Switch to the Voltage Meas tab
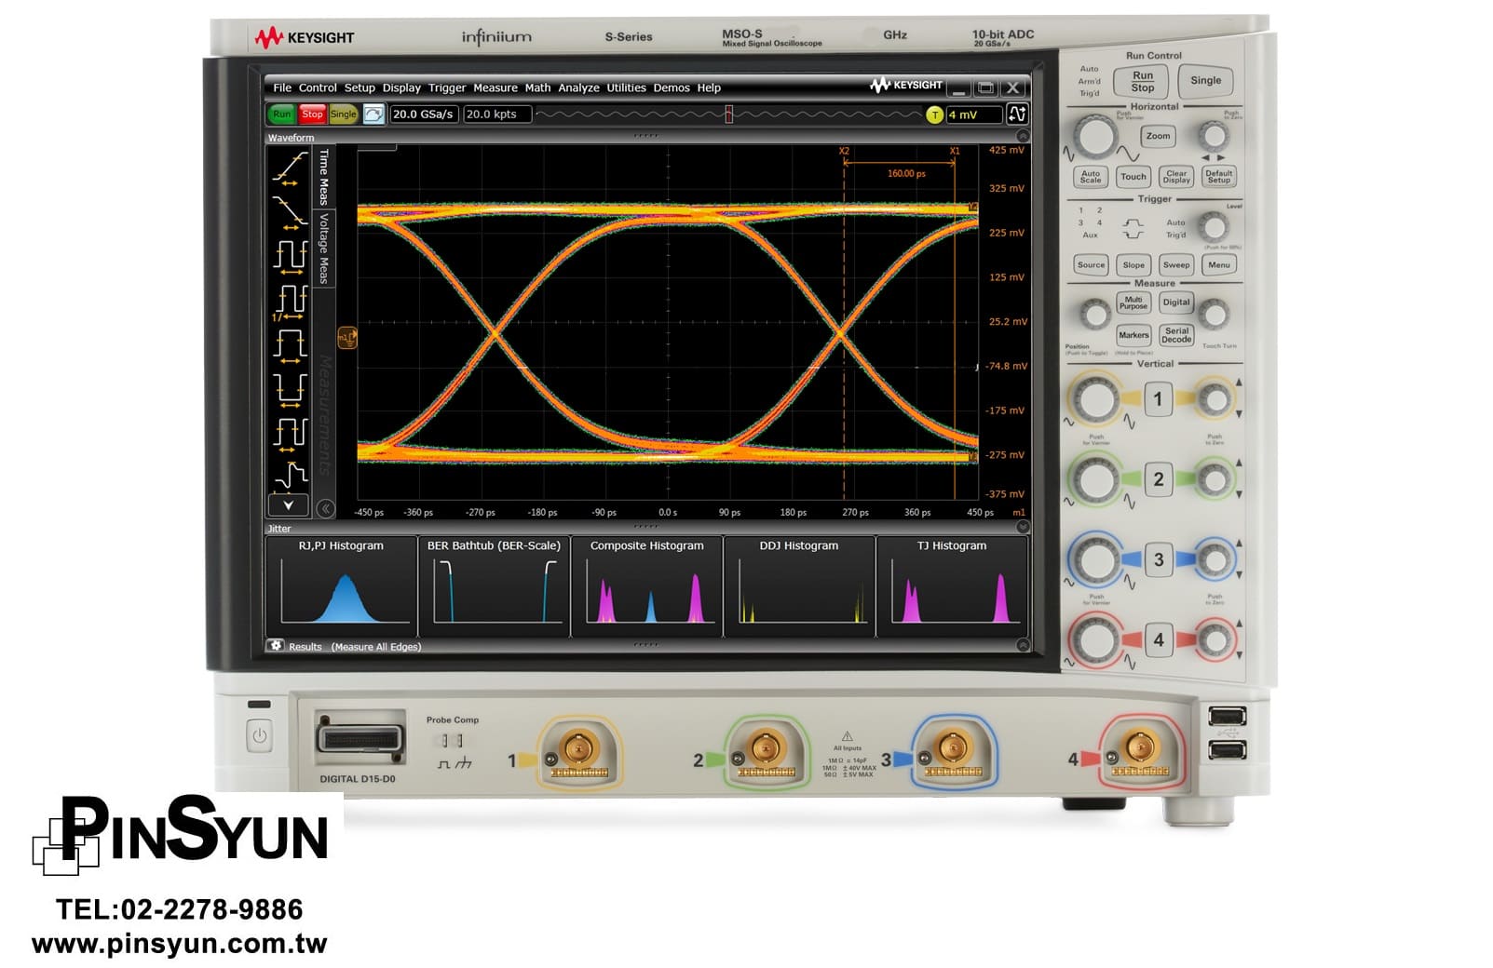The image size is (1493, 968). [323, 248]
